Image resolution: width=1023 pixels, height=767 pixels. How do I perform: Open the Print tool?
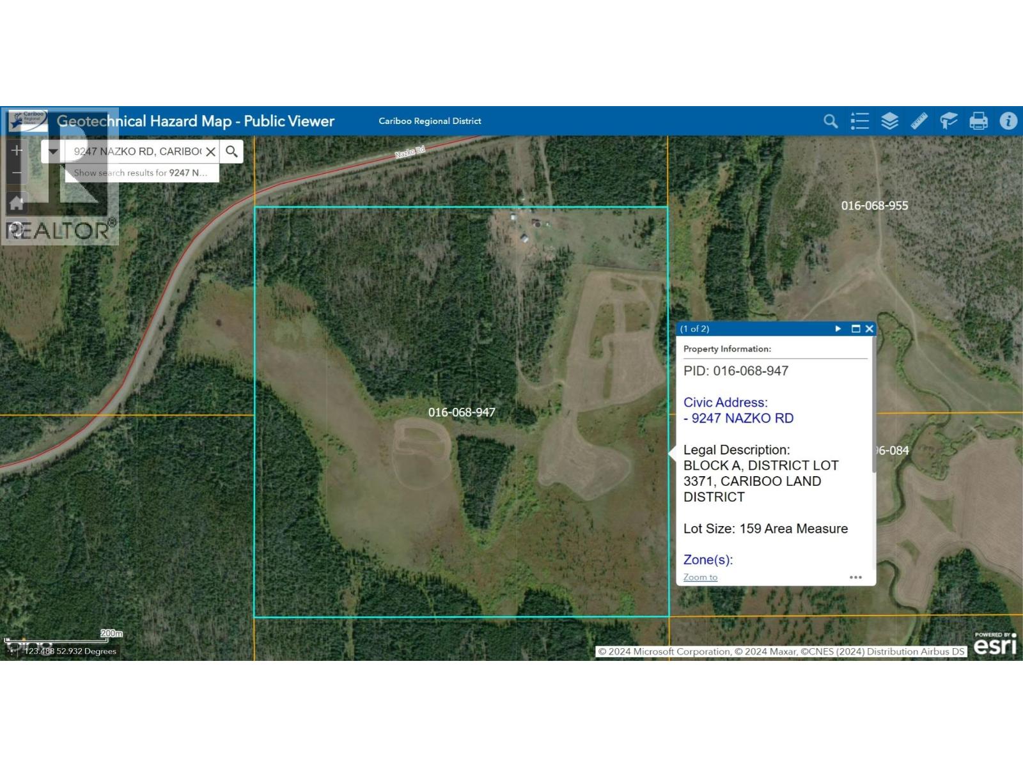tap(976, 121)
